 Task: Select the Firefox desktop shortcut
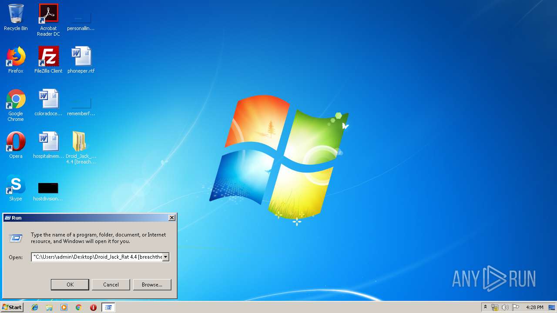click(16, 60)
